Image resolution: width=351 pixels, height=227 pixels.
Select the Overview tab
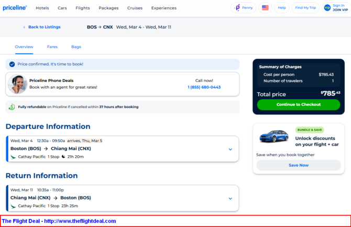(24, 47)
